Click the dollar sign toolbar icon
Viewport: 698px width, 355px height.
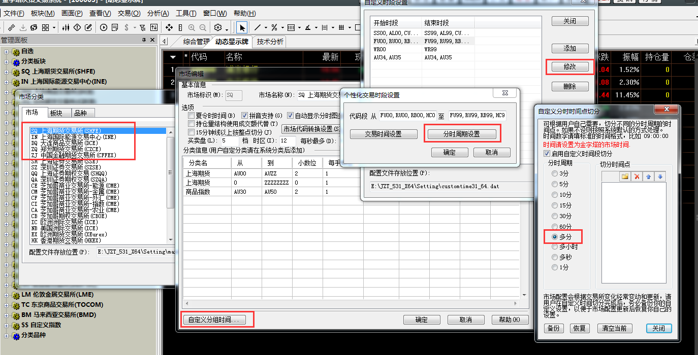coord(126,27)
